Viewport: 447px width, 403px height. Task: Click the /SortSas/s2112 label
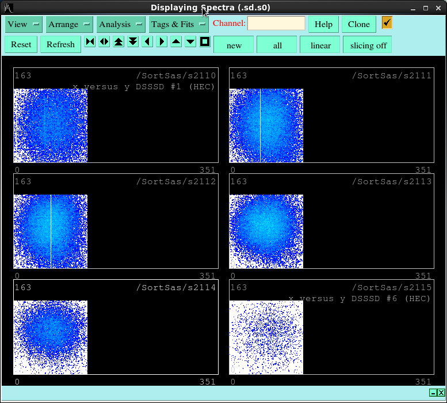[x=176, y=181]
